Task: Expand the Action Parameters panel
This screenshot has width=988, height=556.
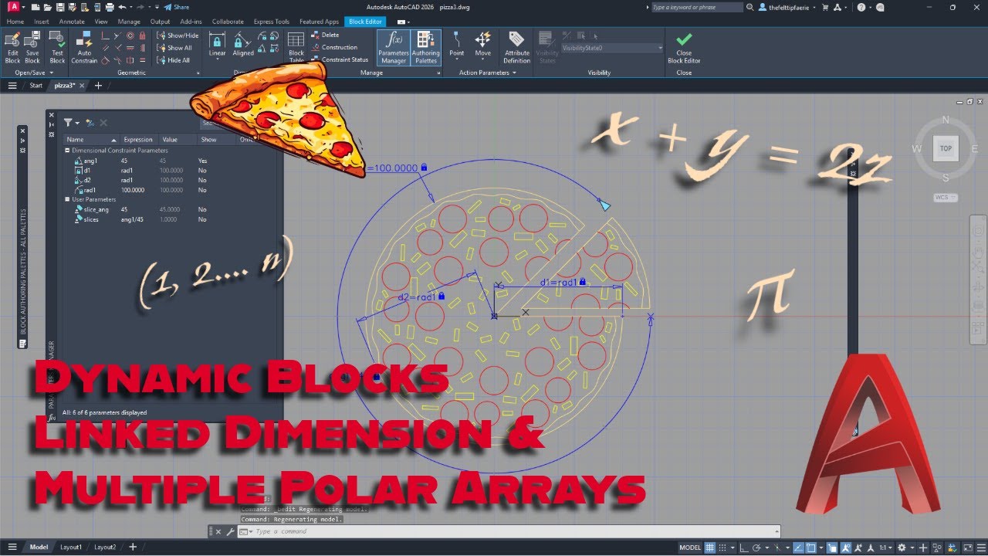Action: pyautogui.click(x=488, y=73)
